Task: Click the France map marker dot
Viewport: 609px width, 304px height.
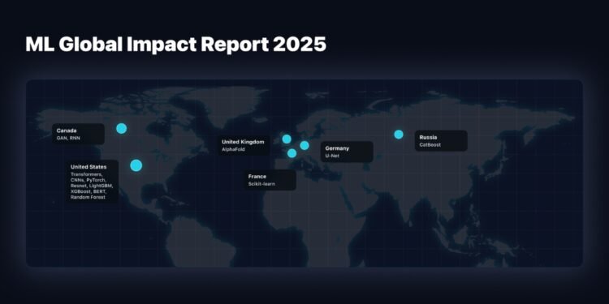Action: (292, 153)
